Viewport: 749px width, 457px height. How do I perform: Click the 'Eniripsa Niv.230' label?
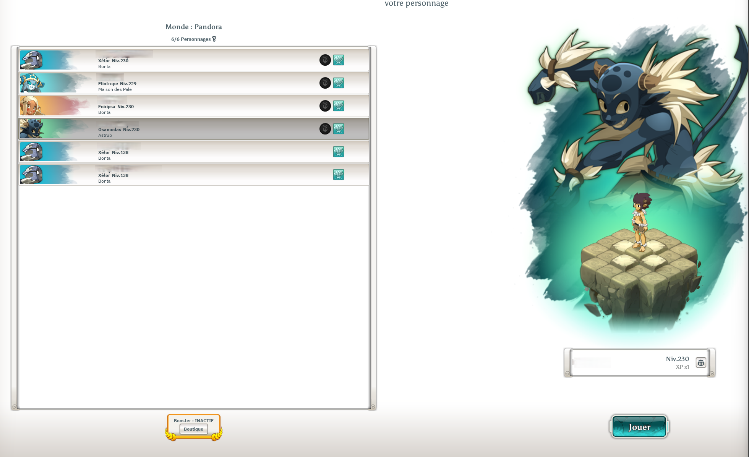(116, 107)
